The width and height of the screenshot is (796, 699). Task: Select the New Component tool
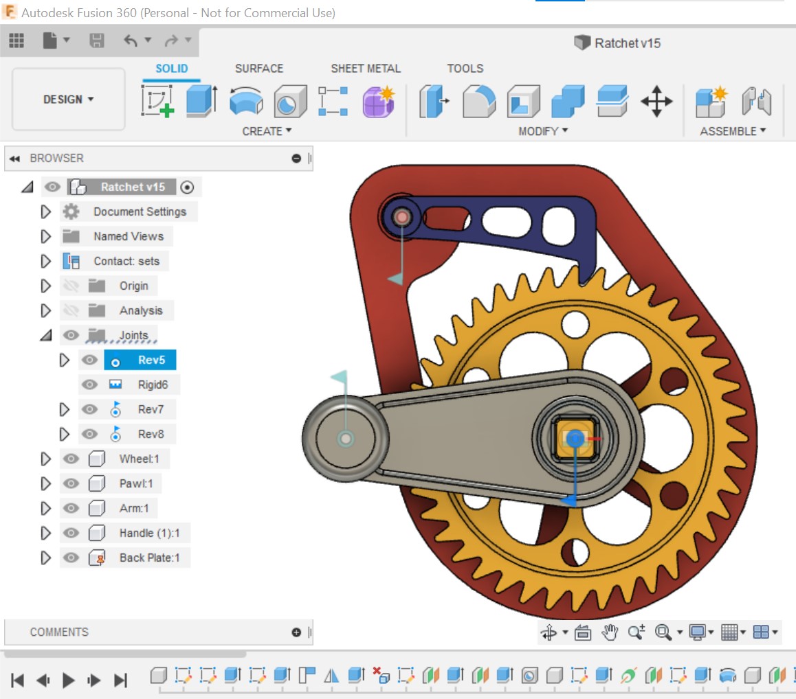coord(711,102)
